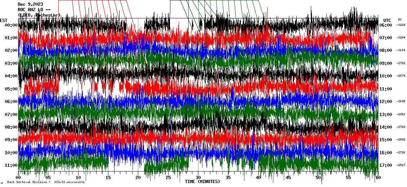This screenshot has width=407, height=187.
Task: Click minute-axis tick label 60
Action: 378,178
